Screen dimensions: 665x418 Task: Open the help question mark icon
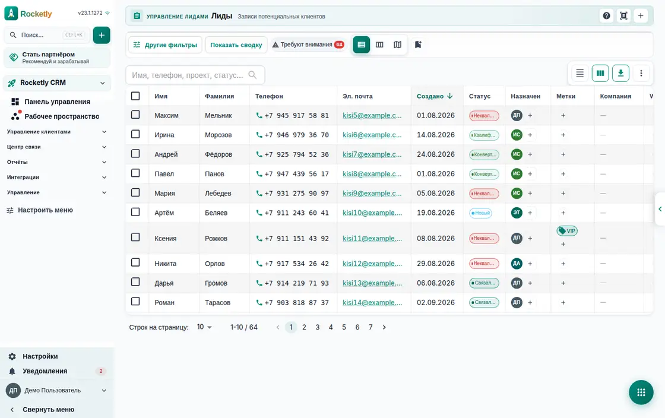coord(606,15)
